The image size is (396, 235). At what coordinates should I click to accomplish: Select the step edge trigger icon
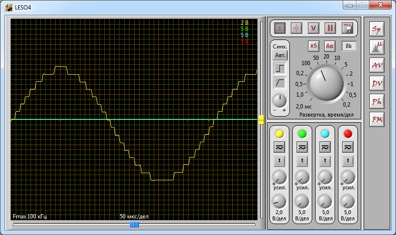280,69
